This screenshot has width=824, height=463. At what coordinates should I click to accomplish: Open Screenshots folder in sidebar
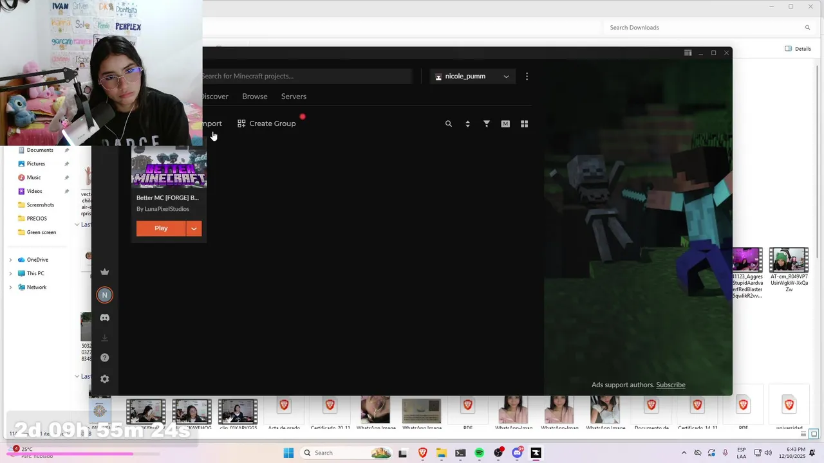(x=41, y=205)
